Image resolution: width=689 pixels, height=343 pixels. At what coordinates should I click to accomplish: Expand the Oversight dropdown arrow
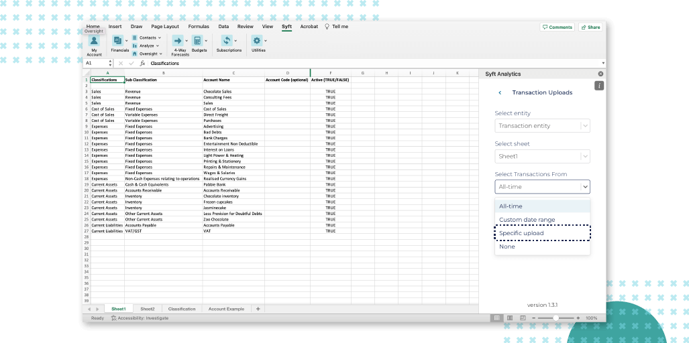point(161,54)
